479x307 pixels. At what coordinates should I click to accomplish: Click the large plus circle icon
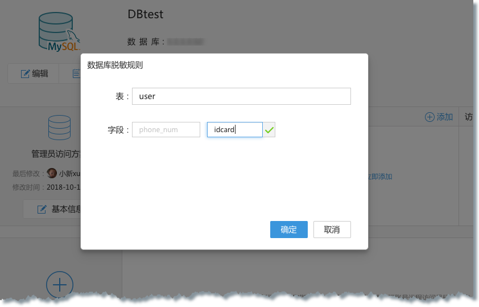pos(60,284)
